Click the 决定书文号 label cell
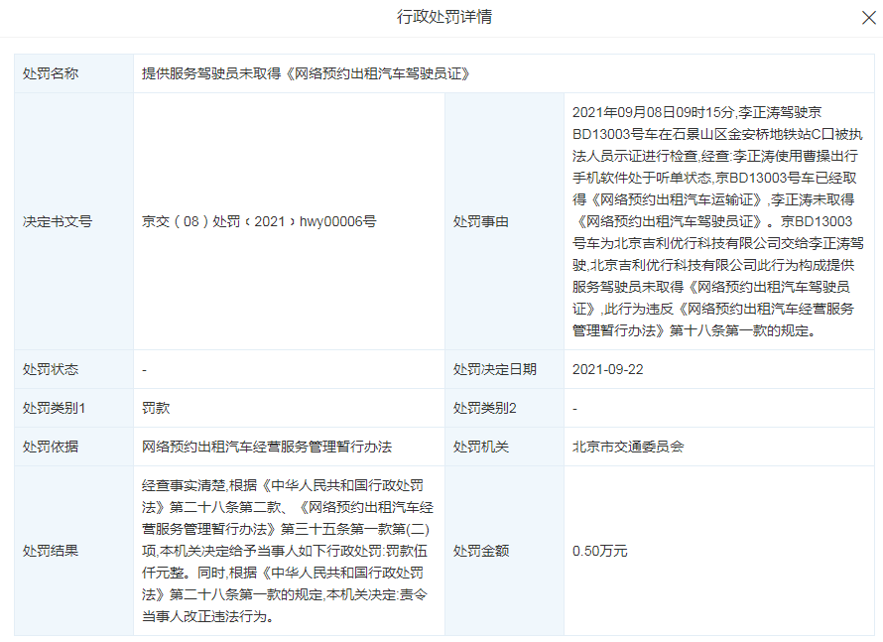 point(58,221)
